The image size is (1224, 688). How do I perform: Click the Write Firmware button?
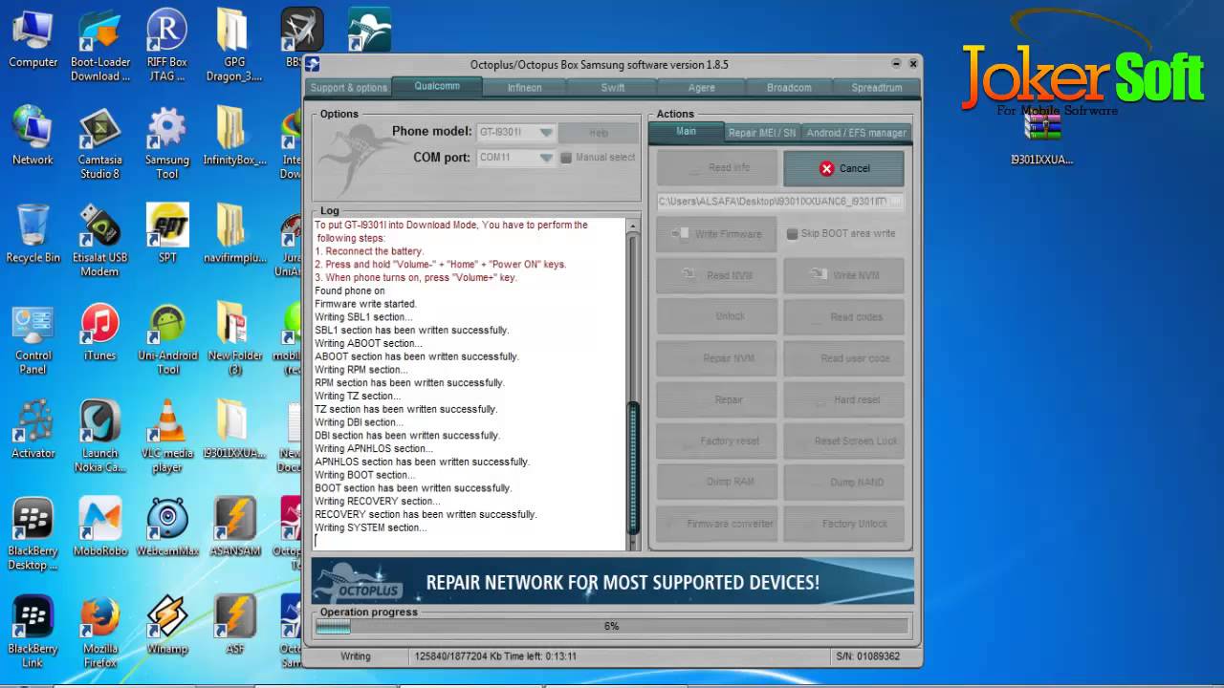tap(716, 234)
